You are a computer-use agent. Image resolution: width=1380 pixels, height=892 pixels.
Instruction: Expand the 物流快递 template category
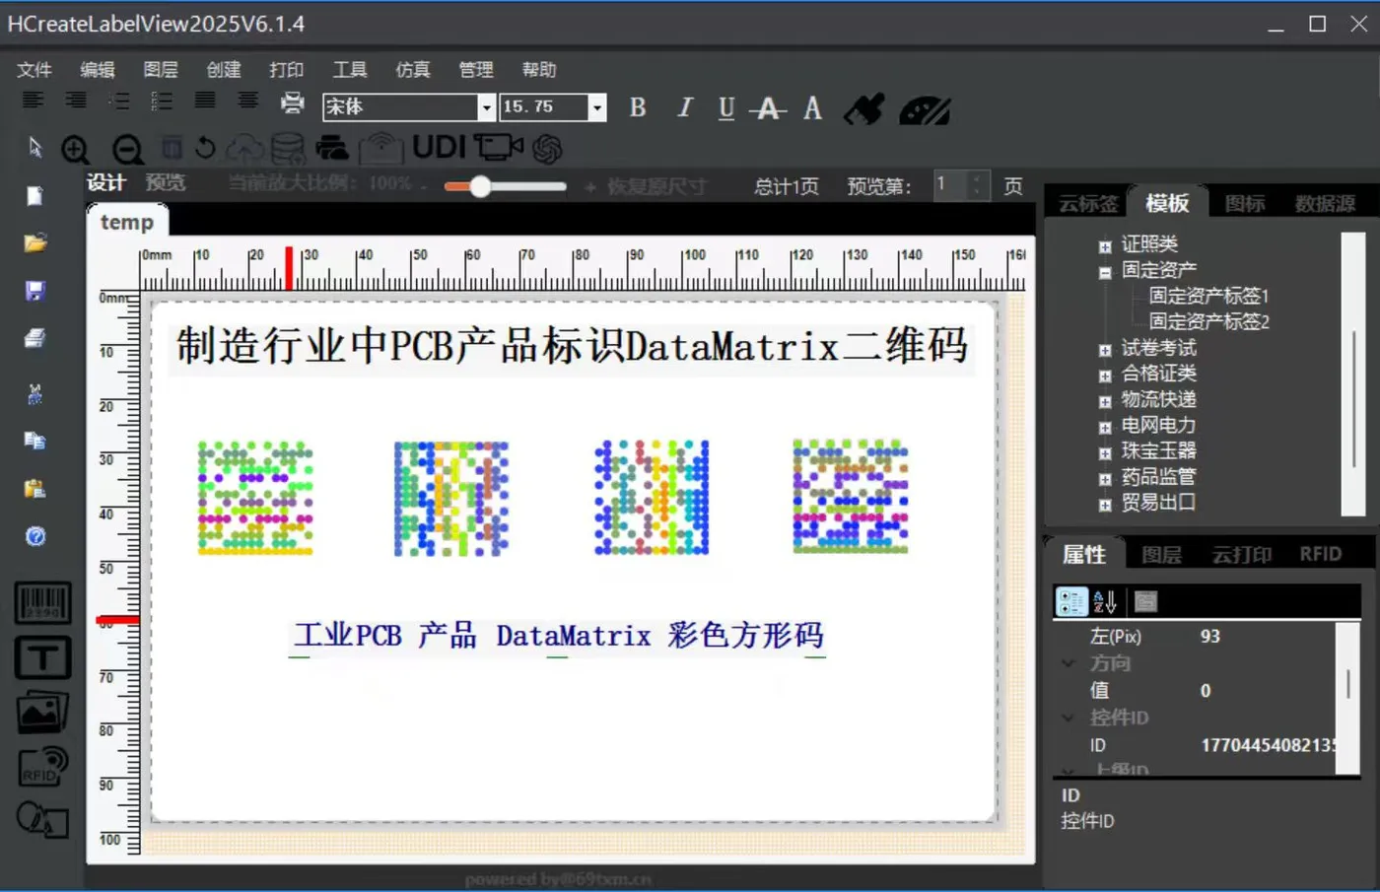1105,401
